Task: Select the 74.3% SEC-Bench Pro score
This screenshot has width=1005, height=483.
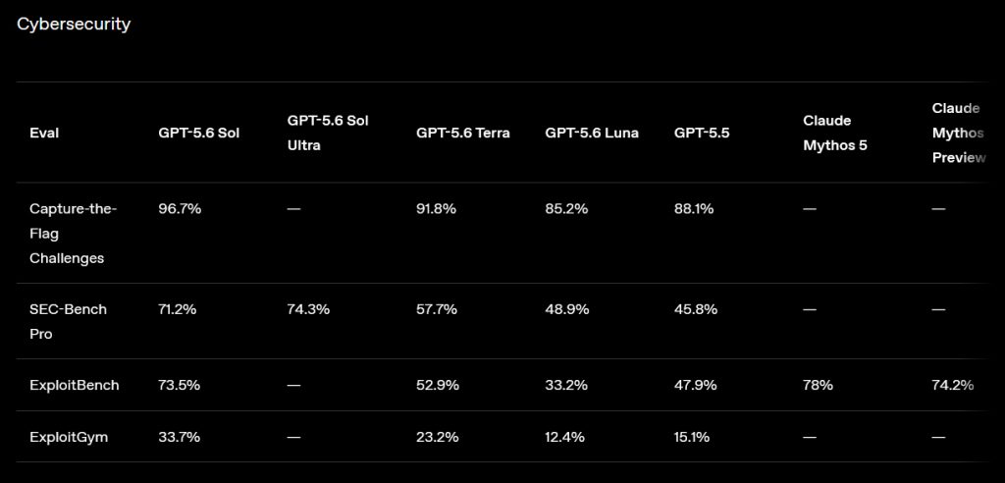Action: (308, 309)
